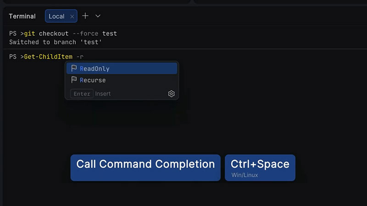Screen dimensions: 367x206
Task: Open completion settings via gear icon
Action: pos(171,94)
